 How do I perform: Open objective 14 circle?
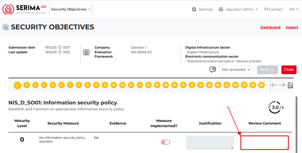[131, 85]
